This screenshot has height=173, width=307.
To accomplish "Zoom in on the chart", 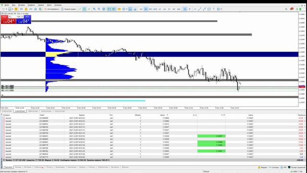I will [x=94, y=9].
